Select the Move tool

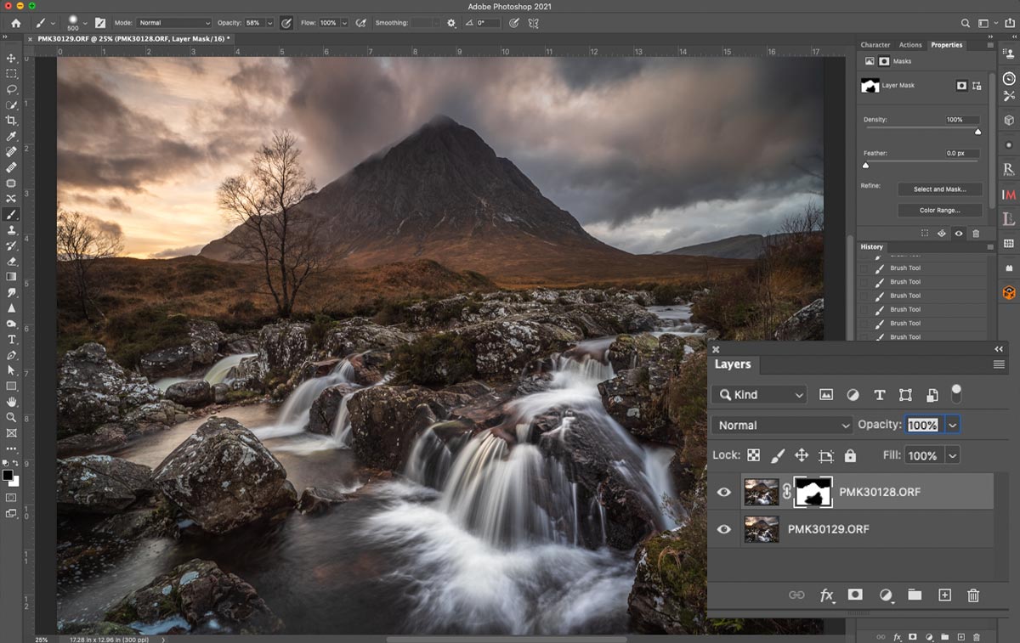tap(11, 58)
